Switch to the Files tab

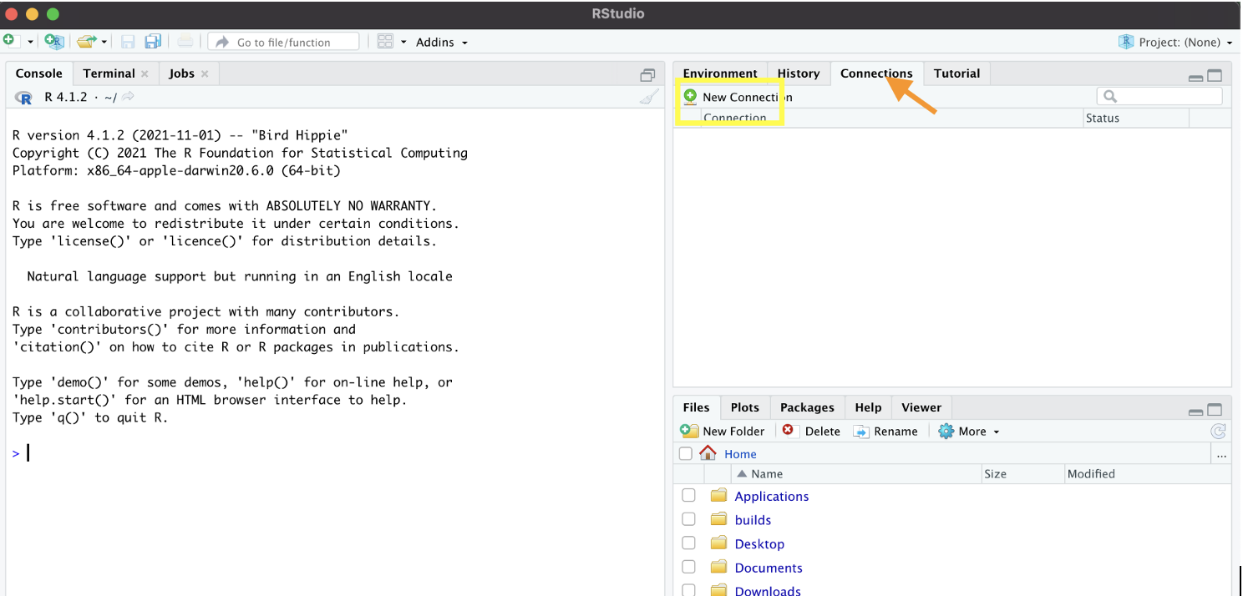(696, 407)
